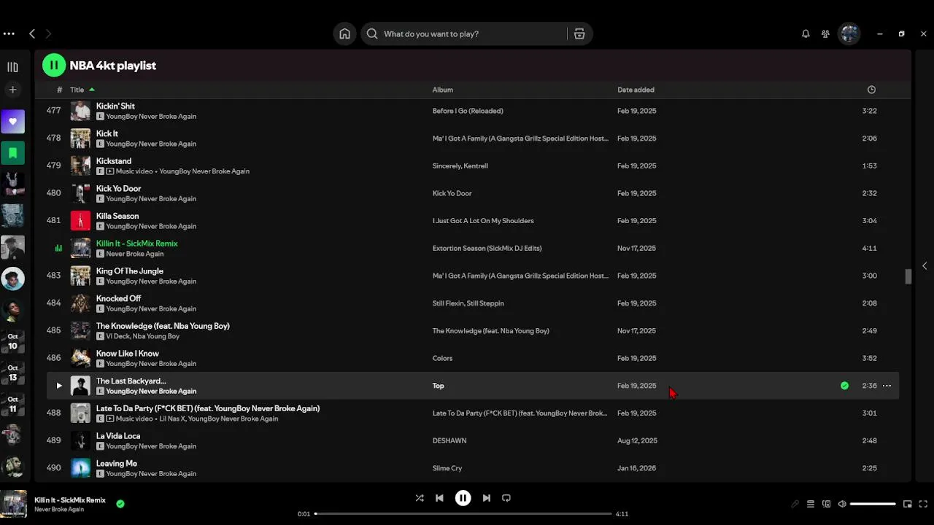Screen dimensions: 934x525
Task: Click Killa Season red album cover
Action: (x=80, y=221)
